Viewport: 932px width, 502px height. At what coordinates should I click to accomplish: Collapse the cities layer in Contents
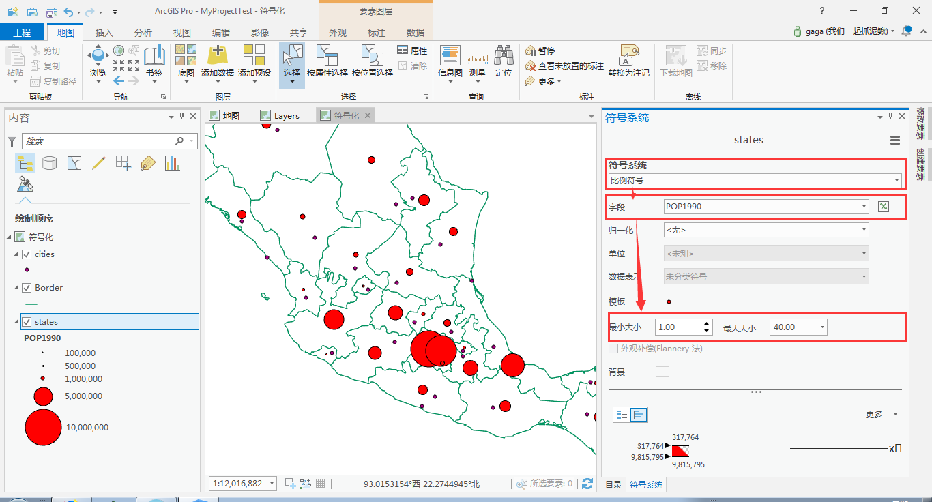tap(16, 254)
